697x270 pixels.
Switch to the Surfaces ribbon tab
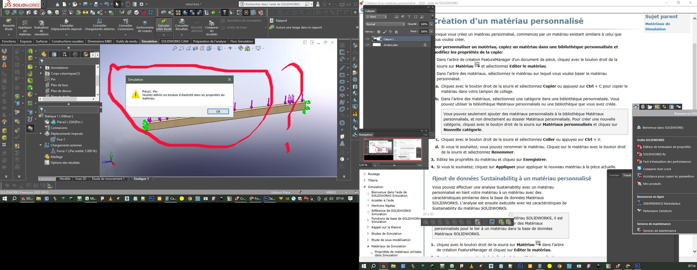[x=42, y=41]
